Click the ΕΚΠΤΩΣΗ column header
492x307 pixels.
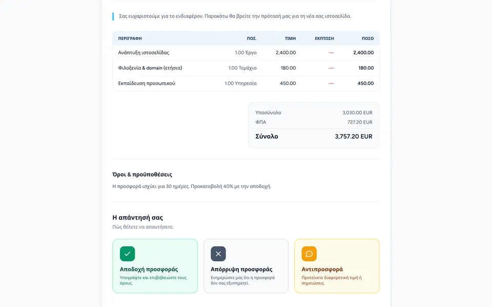[324, 38]
